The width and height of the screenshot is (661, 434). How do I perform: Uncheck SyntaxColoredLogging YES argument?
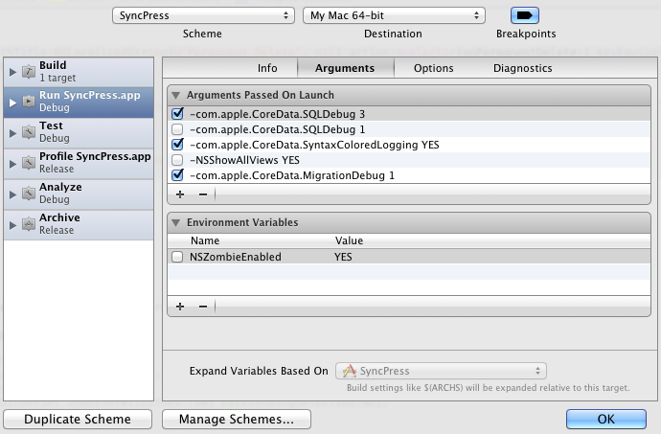click(177, 145)
